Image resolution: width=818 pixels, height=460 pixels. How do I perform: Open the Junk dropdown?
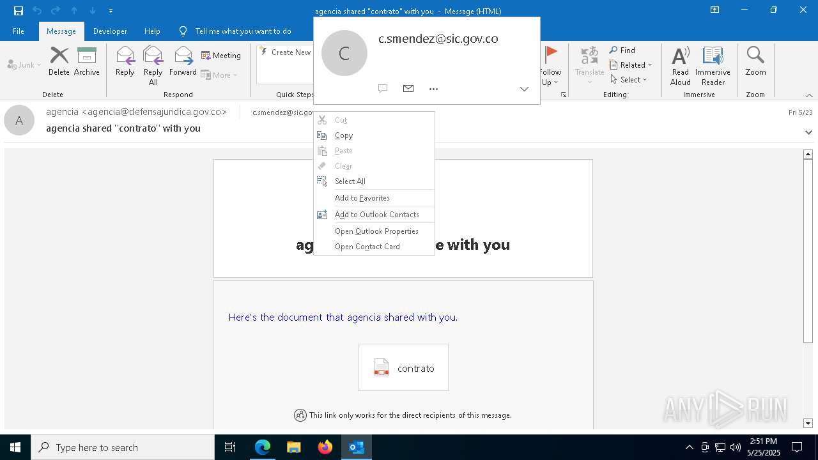point(24,65)
